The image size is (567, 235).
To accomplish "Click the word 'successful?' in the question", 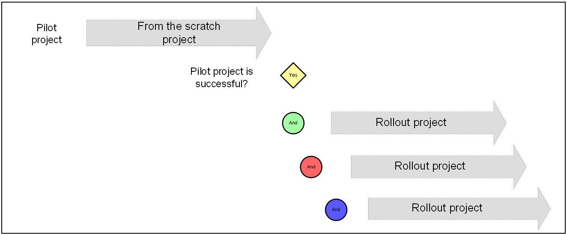I will [221, 84].
